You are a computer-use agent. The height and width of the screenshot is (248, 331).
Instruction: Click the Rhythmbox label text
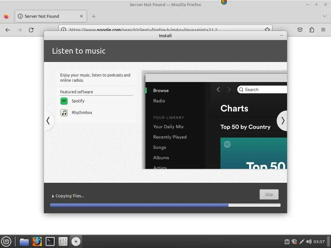point(82,113)
